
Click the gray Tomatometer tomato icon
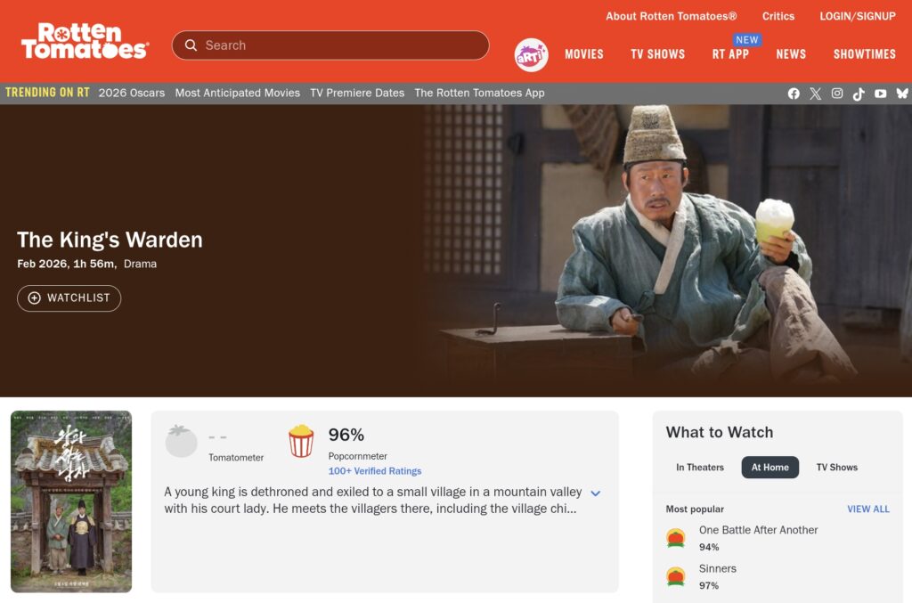[x=181, y=439]
